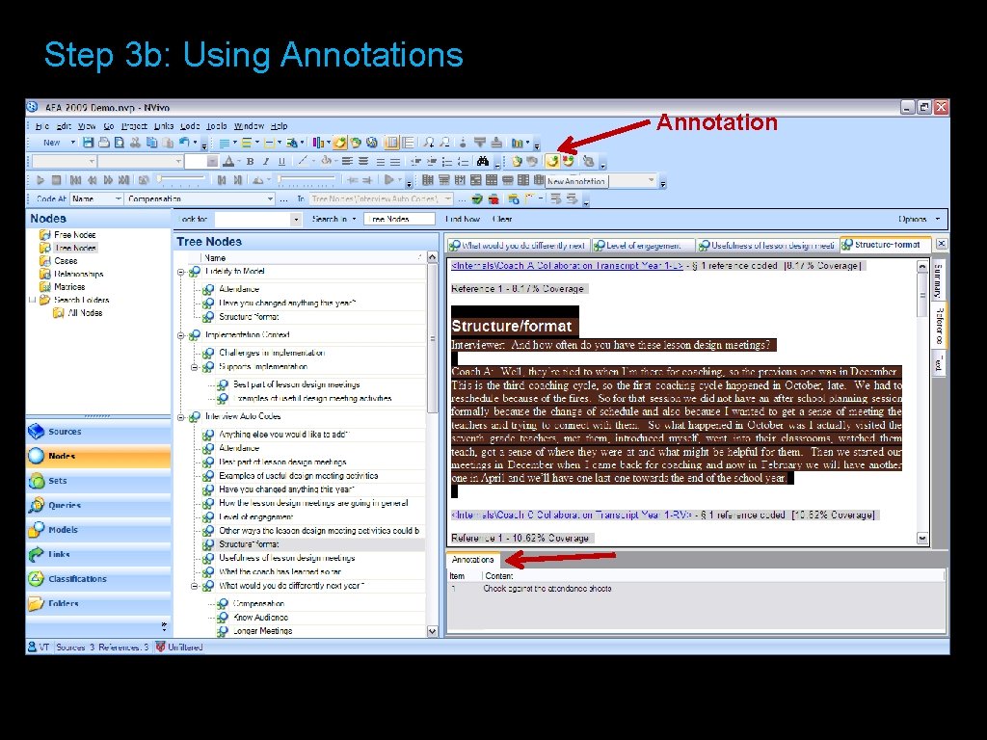Viewport: 987px width, 740px height.
Task: Open the Options button in find bar
Action: (x=919, y=219)
